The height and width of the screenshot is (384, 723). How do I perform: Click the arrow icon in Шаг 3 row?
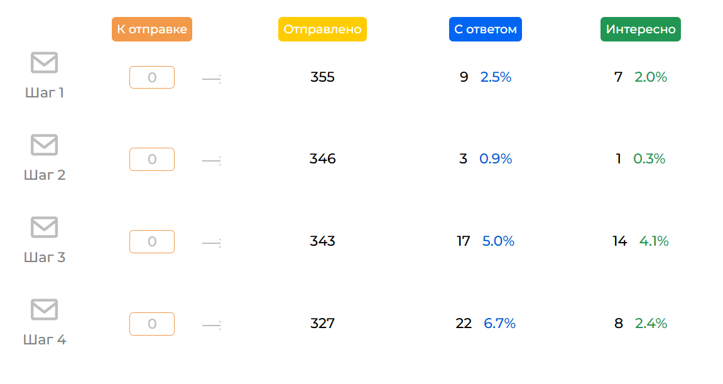(x=212, y=243)
